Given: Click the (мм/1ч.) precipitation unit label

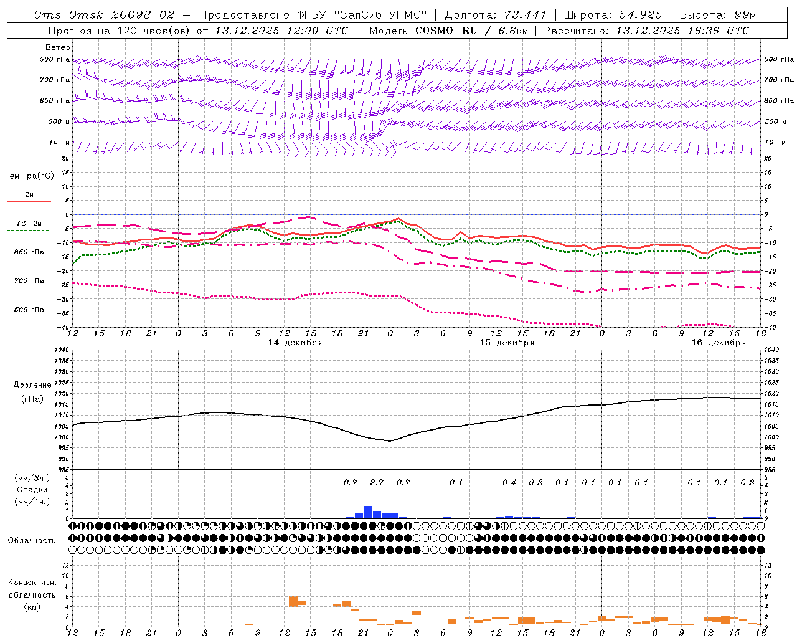Looking at the screenshot, I should pos(32,502).
